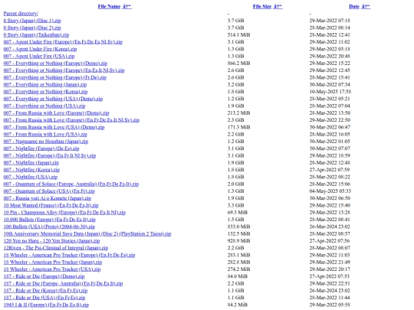Open 007 Everything or Nothing (USA) (Demo).zip

coord(53,99)
